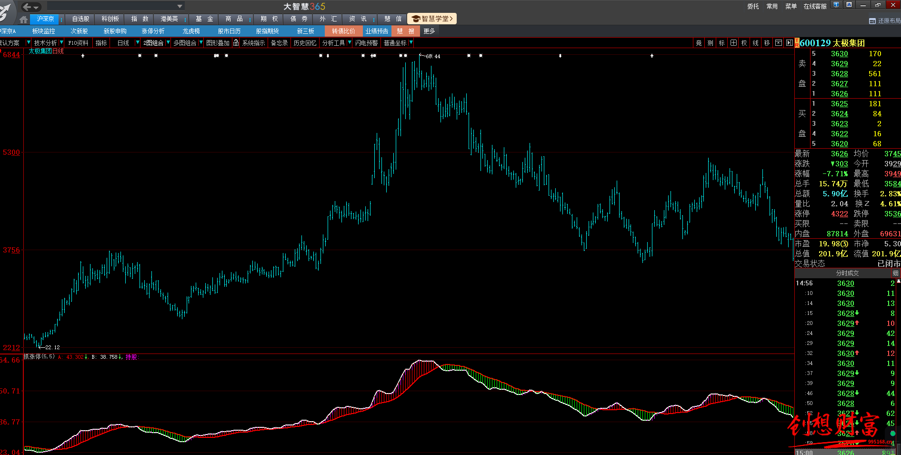Open 历史回忆 history replay

(305, 43)
